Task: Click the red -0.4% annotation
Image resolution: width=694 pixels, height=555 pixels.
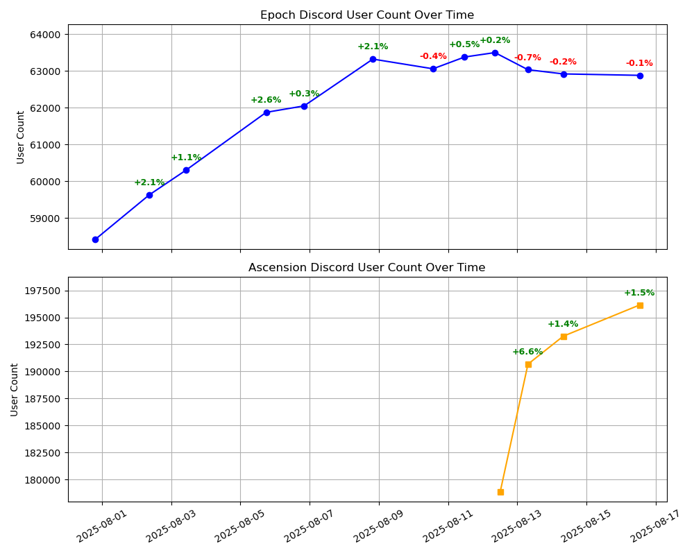Action: (433, 56)
